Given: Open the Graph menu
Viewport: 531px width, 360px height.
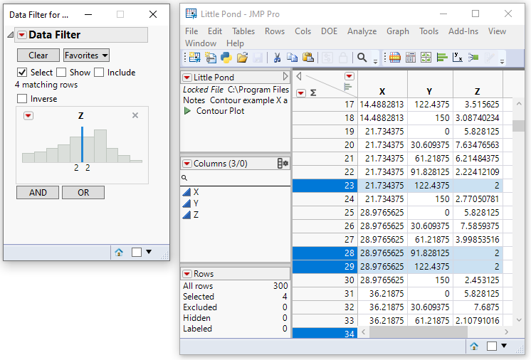Looking at the screenshot, I should (x=398, y=31).
